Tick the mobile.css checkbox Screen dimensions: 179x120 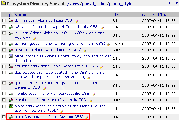[x=4, y=100]
